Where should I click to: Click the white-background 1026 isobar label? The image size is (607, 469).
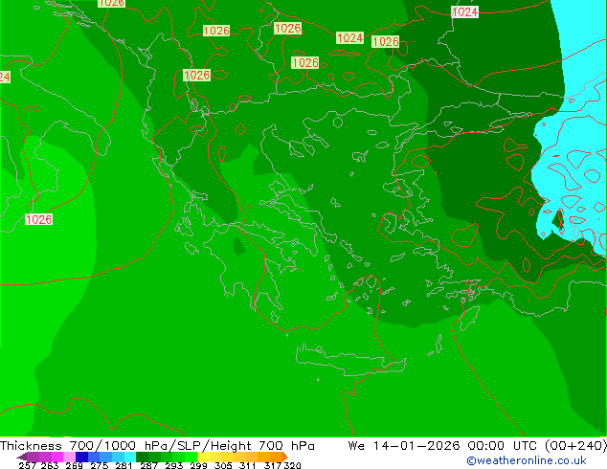pos(38,219)
